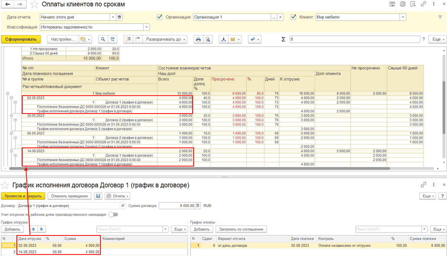Image resolution: width=447 pixels, height=256 pixels.
Task: Open the Отчеты menu in lower document
Action: tap(118, 196)
